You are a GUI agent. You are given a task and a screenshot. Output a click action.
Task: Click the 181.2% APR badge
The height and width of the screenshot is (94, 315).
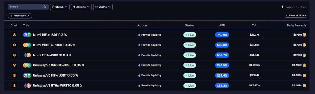point(222,86)
